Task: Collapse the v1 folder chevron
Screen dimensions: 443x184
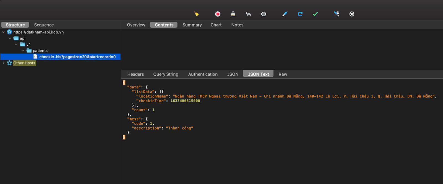Action: 16,44
